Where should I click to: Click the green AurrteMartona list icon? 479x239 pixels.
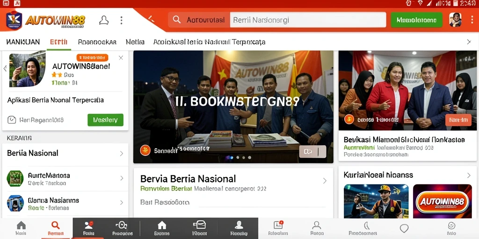(15, 178)
